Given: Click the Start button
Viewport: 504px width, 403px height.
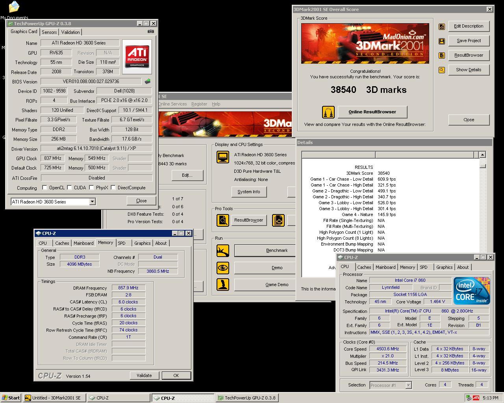Looking at the screenshot, I should 11,398.
